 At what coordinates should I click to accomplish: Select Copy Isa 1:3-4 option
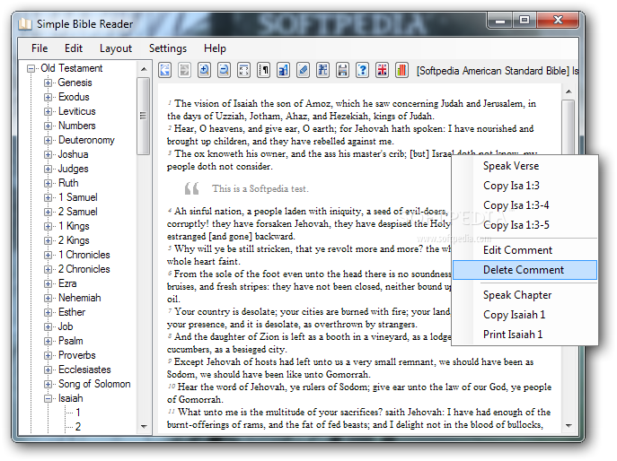coord(524,205)
